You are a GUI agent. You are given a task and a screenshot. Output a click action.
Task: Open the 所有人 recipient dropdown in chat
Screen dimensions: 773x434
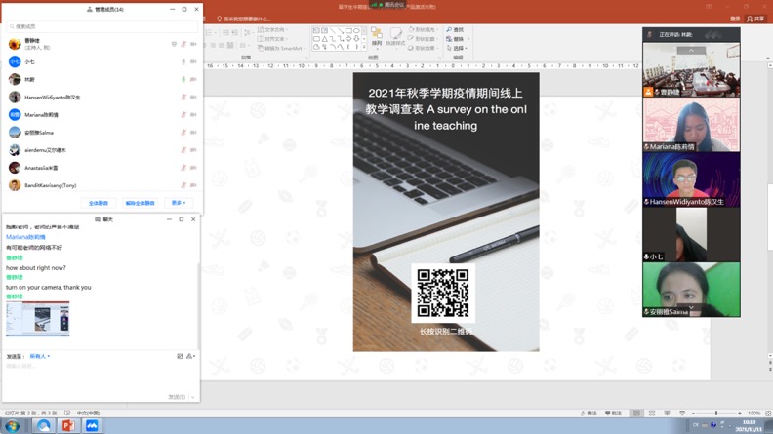(40, 356)
